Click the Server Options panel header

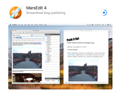coord(52,79)
